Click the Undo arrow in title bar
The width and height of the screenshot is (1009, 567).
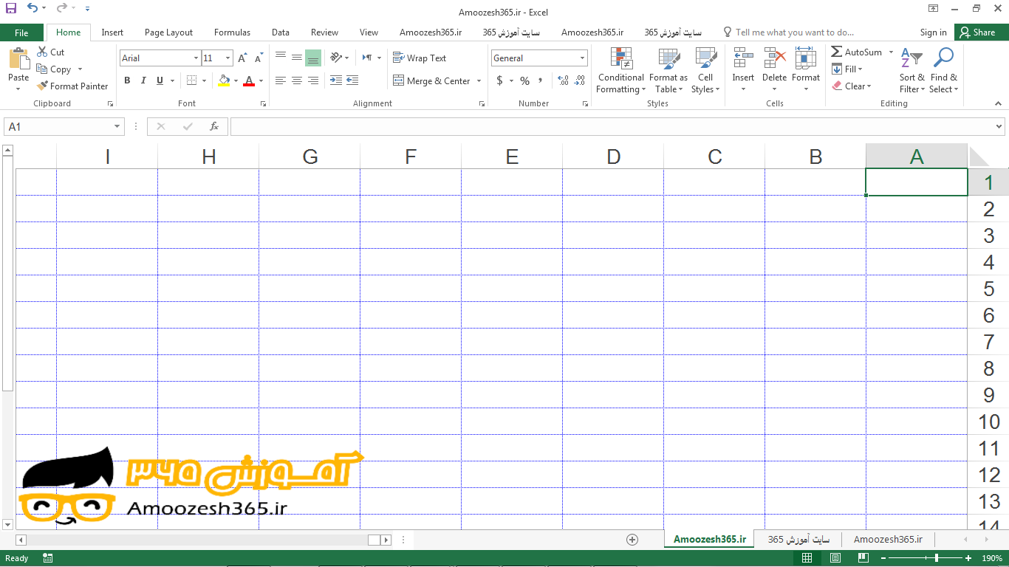(x=32, y=8)
